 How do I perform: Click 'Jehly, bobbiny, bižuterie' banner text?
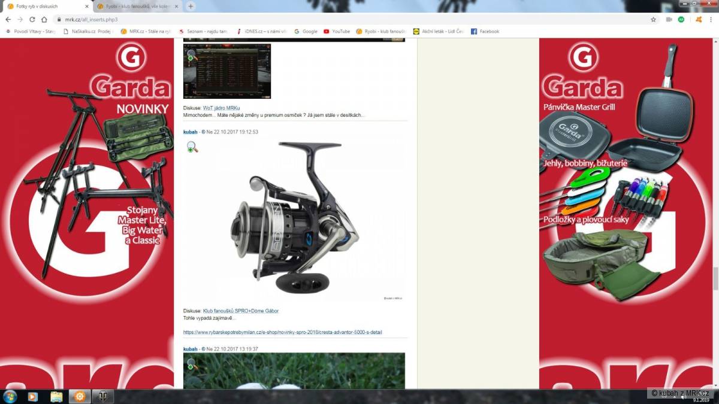click(585, 163)
